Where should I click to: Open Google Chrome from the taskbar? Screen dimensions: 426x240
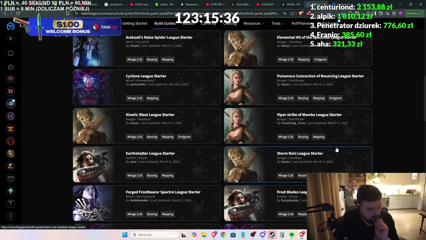223,235
